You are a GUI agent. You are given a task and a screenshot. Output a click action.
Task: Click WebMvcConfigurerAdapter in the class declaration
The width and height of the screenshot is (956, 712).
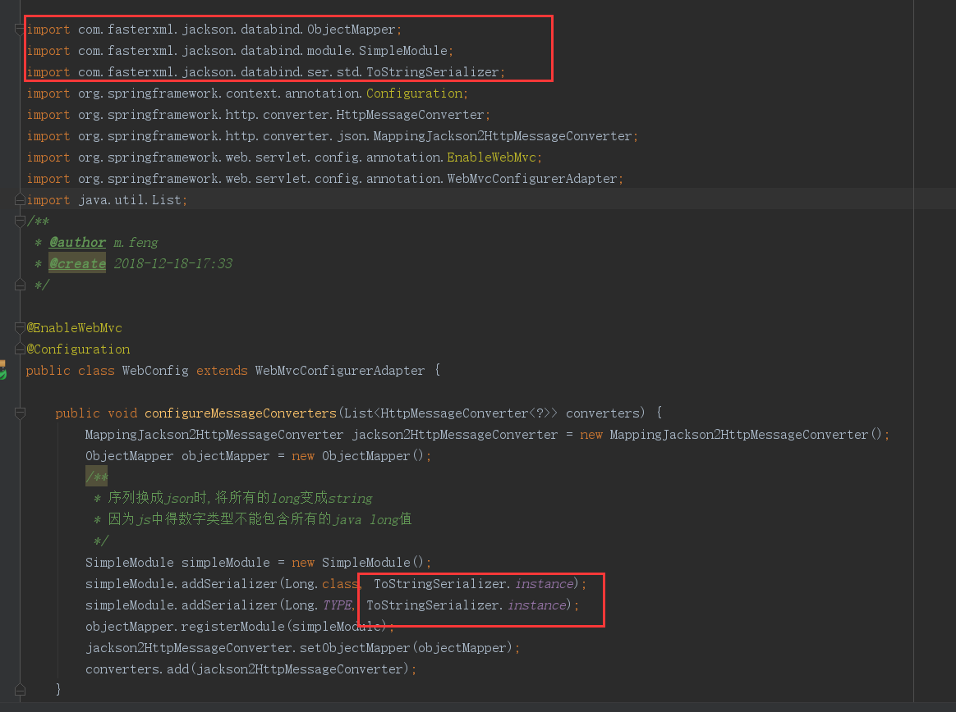[339, 370]
